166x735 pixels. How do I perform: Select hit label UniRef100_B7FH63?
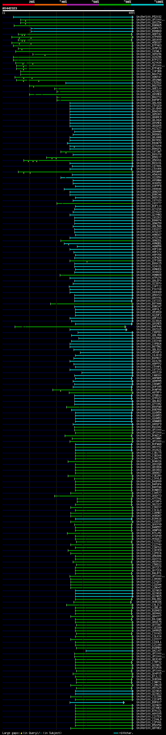(x=149, y=45)
